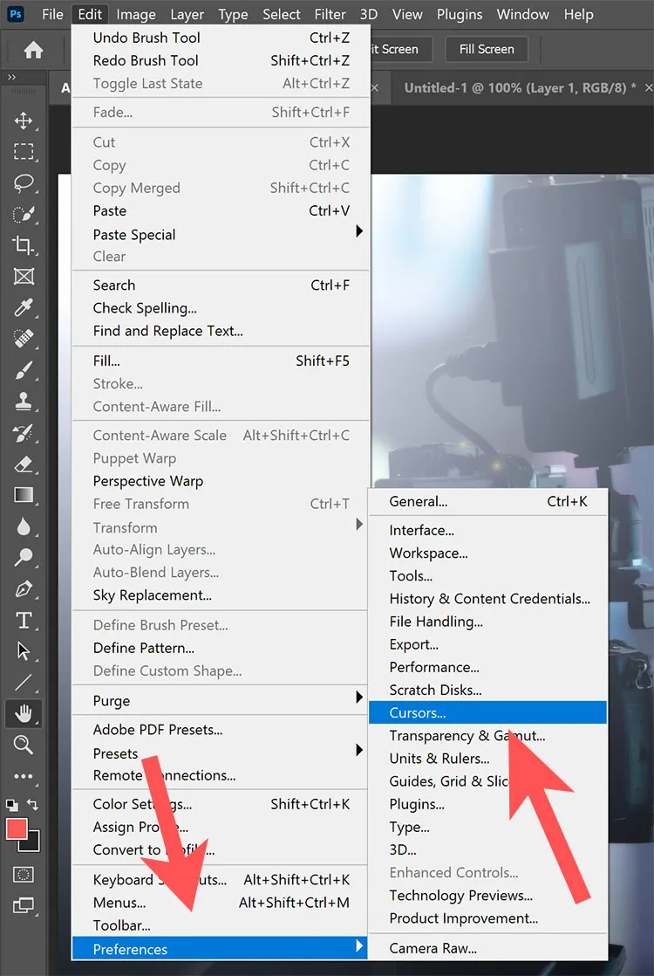Choose Find and Replace Text
Viewport: 654px width, 976px height.
point(221,331)
